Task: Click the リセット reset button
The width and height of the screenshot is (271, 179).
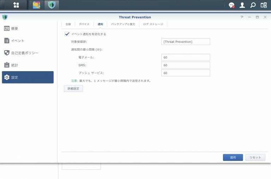Action: click(255, 157)
